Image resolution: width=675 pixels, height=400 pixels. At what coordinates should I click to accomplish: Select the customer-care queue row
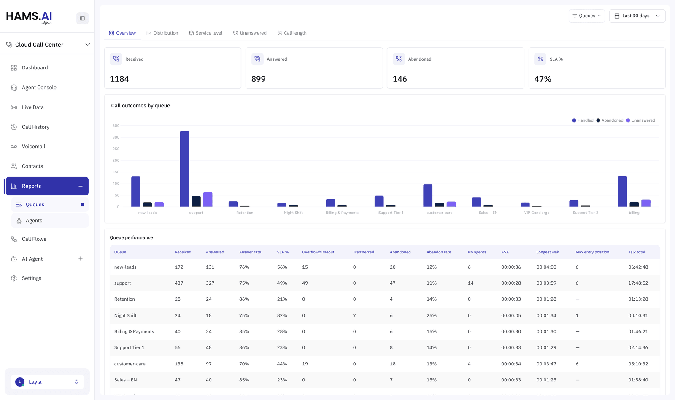385,364
